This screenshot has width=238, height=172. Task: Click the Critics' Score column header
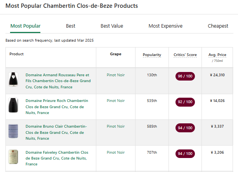(185, 55)
